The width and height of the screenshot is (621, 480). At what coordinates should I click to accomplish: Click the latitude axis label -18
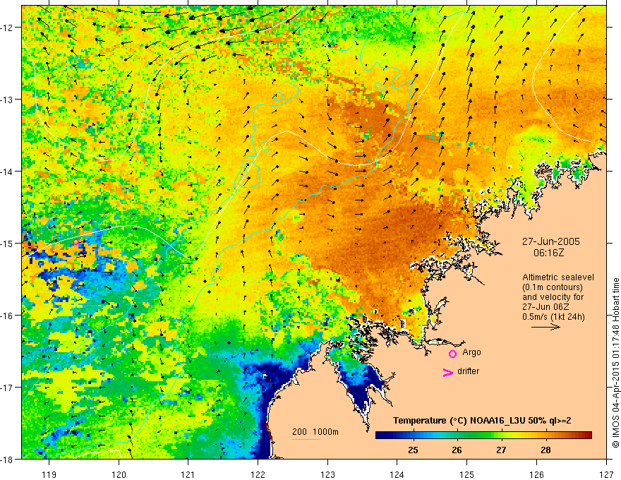point(7,459)
